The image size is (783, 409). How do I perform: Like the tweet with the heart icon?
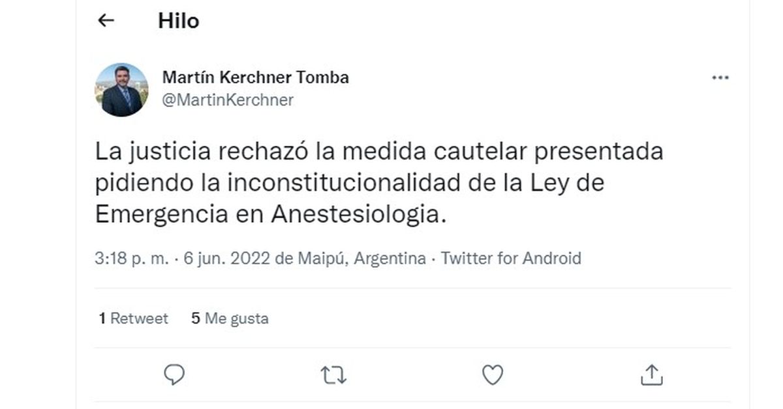493,374
